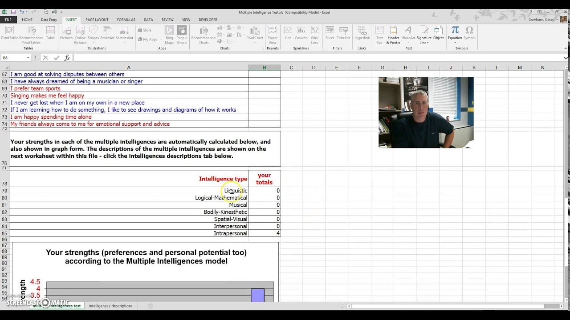Expand the formula bar
The height and width of the screenshot is (320, 570).
click(566, 58)
